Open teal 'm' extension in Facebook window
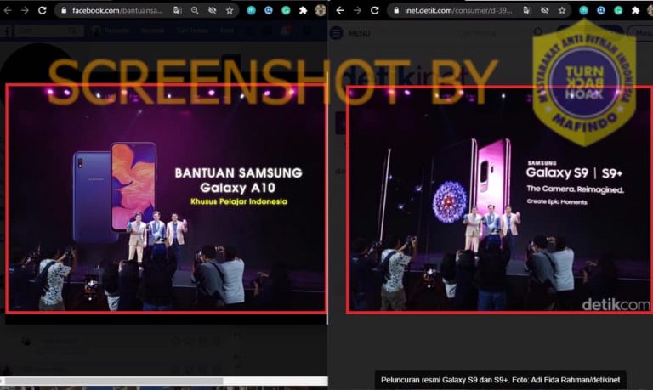The image size is (653, 390). 251,10
